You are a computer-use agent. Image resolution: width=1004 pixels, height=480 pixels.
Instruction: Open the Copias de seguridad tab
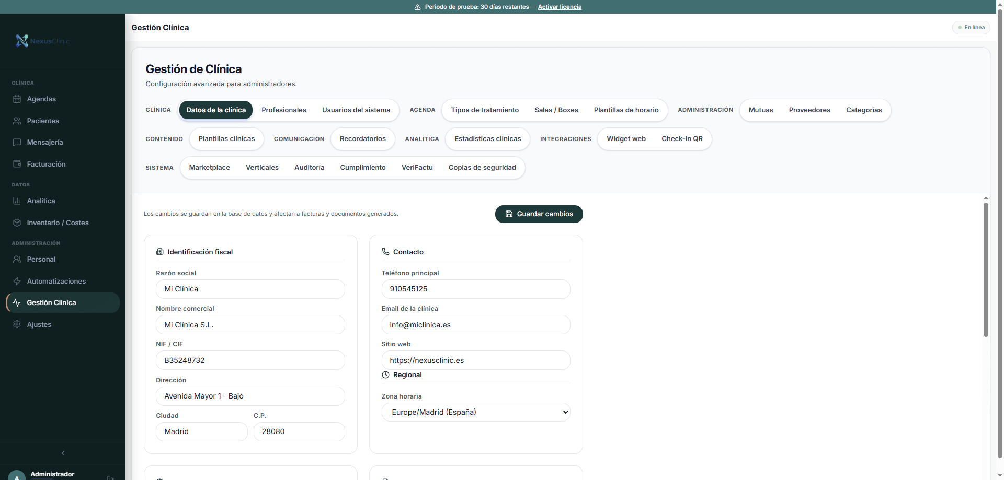tap(482, 168)
